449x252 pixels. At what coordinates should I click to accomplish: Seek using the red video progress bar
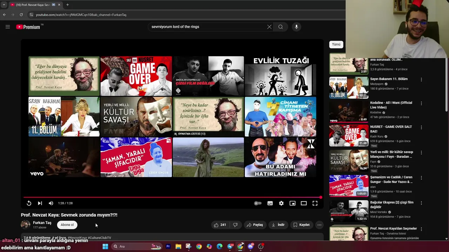point(172,197)
